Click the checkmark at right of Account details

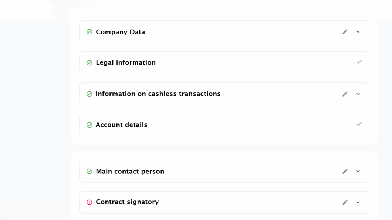[359, 124]
